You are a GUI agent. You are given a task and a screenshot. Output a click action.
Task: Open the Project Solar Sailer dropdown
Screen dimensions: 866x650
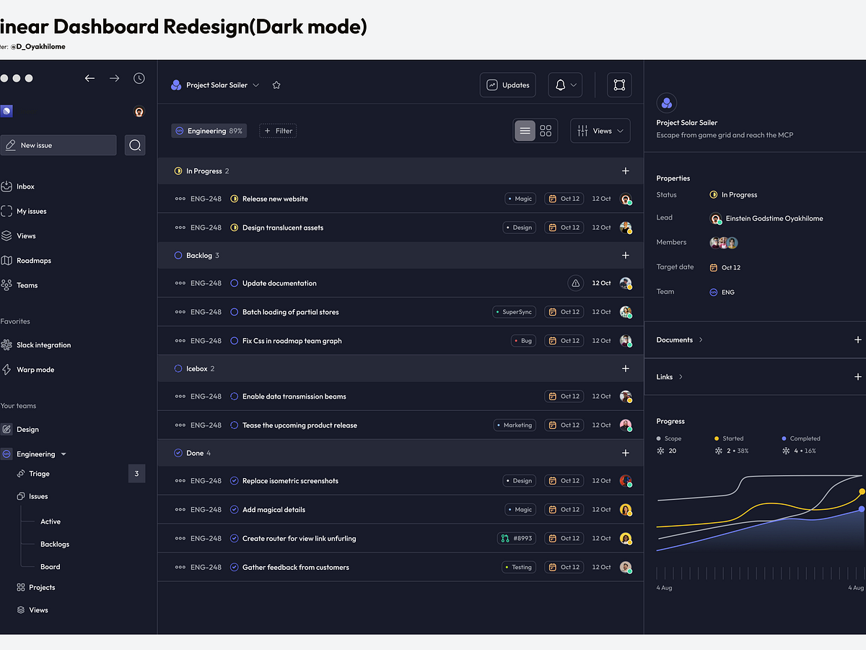tap(257, 84)
